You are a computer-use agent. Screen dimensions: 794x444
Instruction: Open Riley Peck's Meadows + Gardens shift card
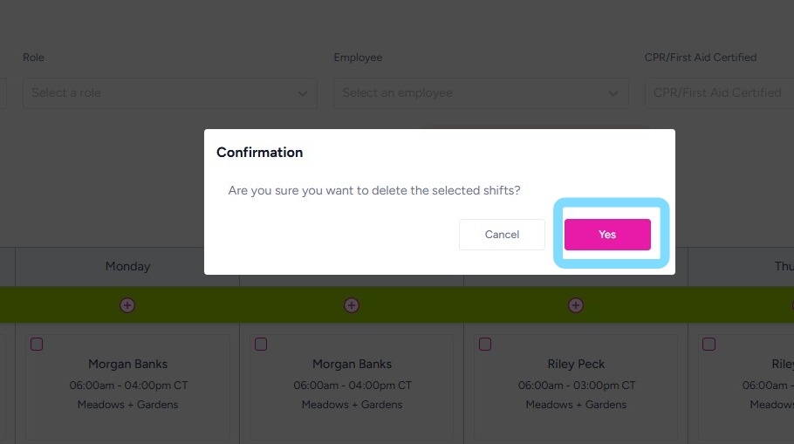(576, 384)
